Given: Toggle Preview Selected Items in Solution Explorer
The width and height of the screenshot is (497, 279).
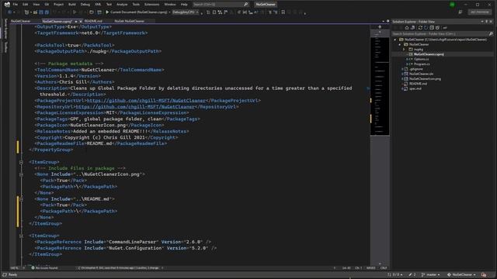Looking at the screenshot, I should [x=445, y=28].
